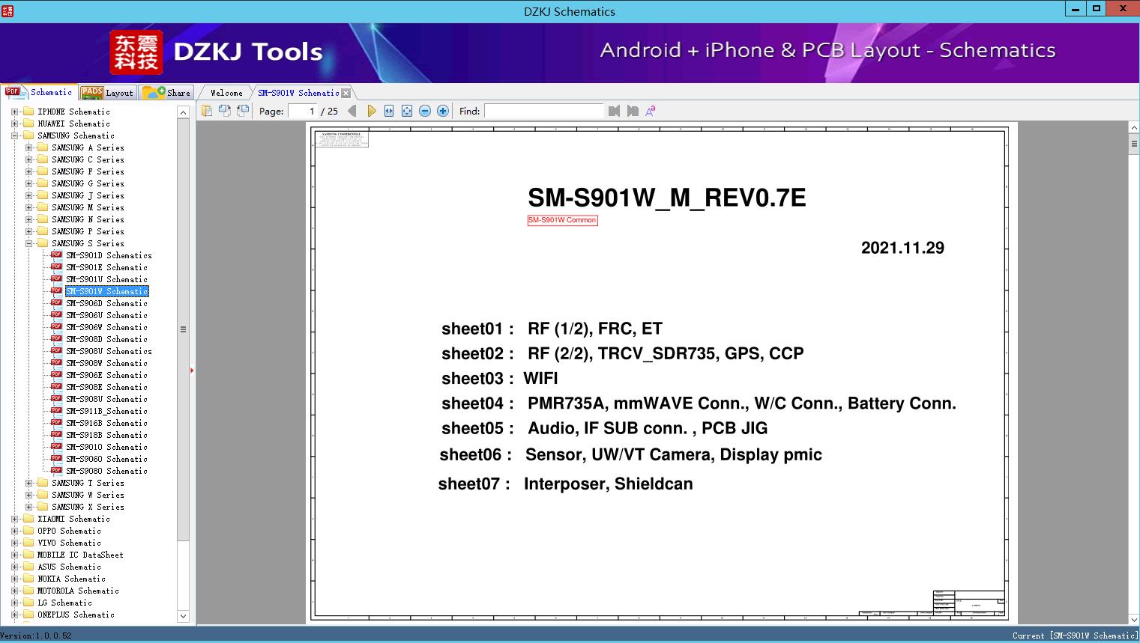Fit the whole page in view

coord(407,111)
